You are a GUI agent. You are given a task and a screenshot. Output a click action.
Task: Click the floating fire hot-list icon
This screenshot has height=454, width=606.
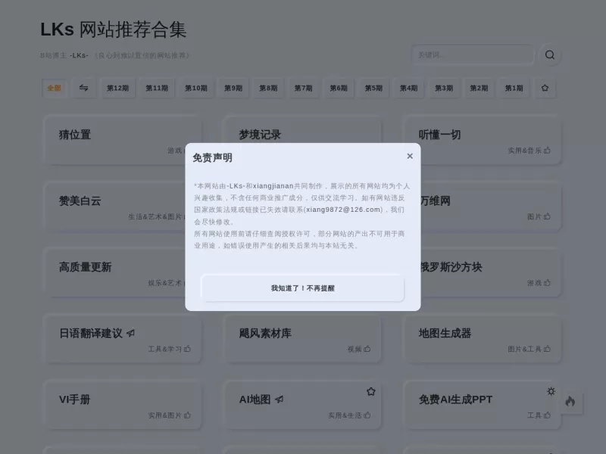pyautogui.click(x=570, y=402)
